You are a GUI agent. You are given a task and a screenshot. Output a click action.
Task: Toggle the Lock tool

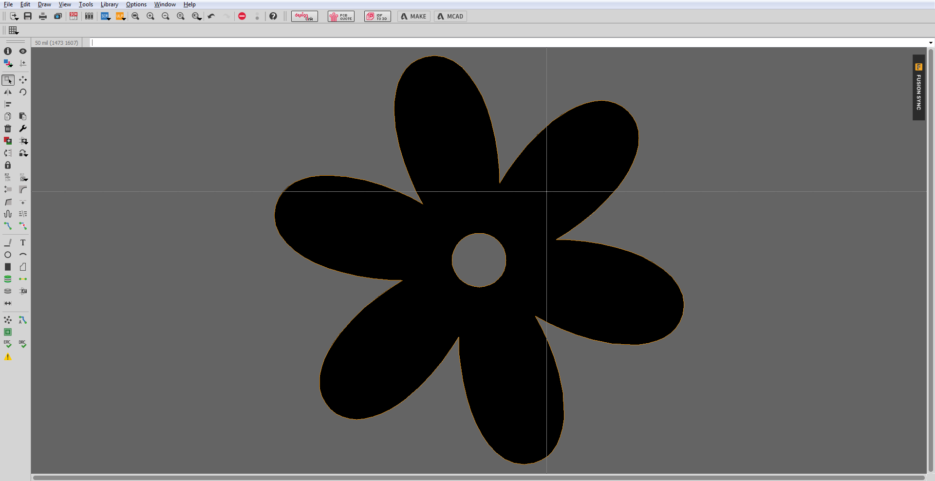[8, 165]
